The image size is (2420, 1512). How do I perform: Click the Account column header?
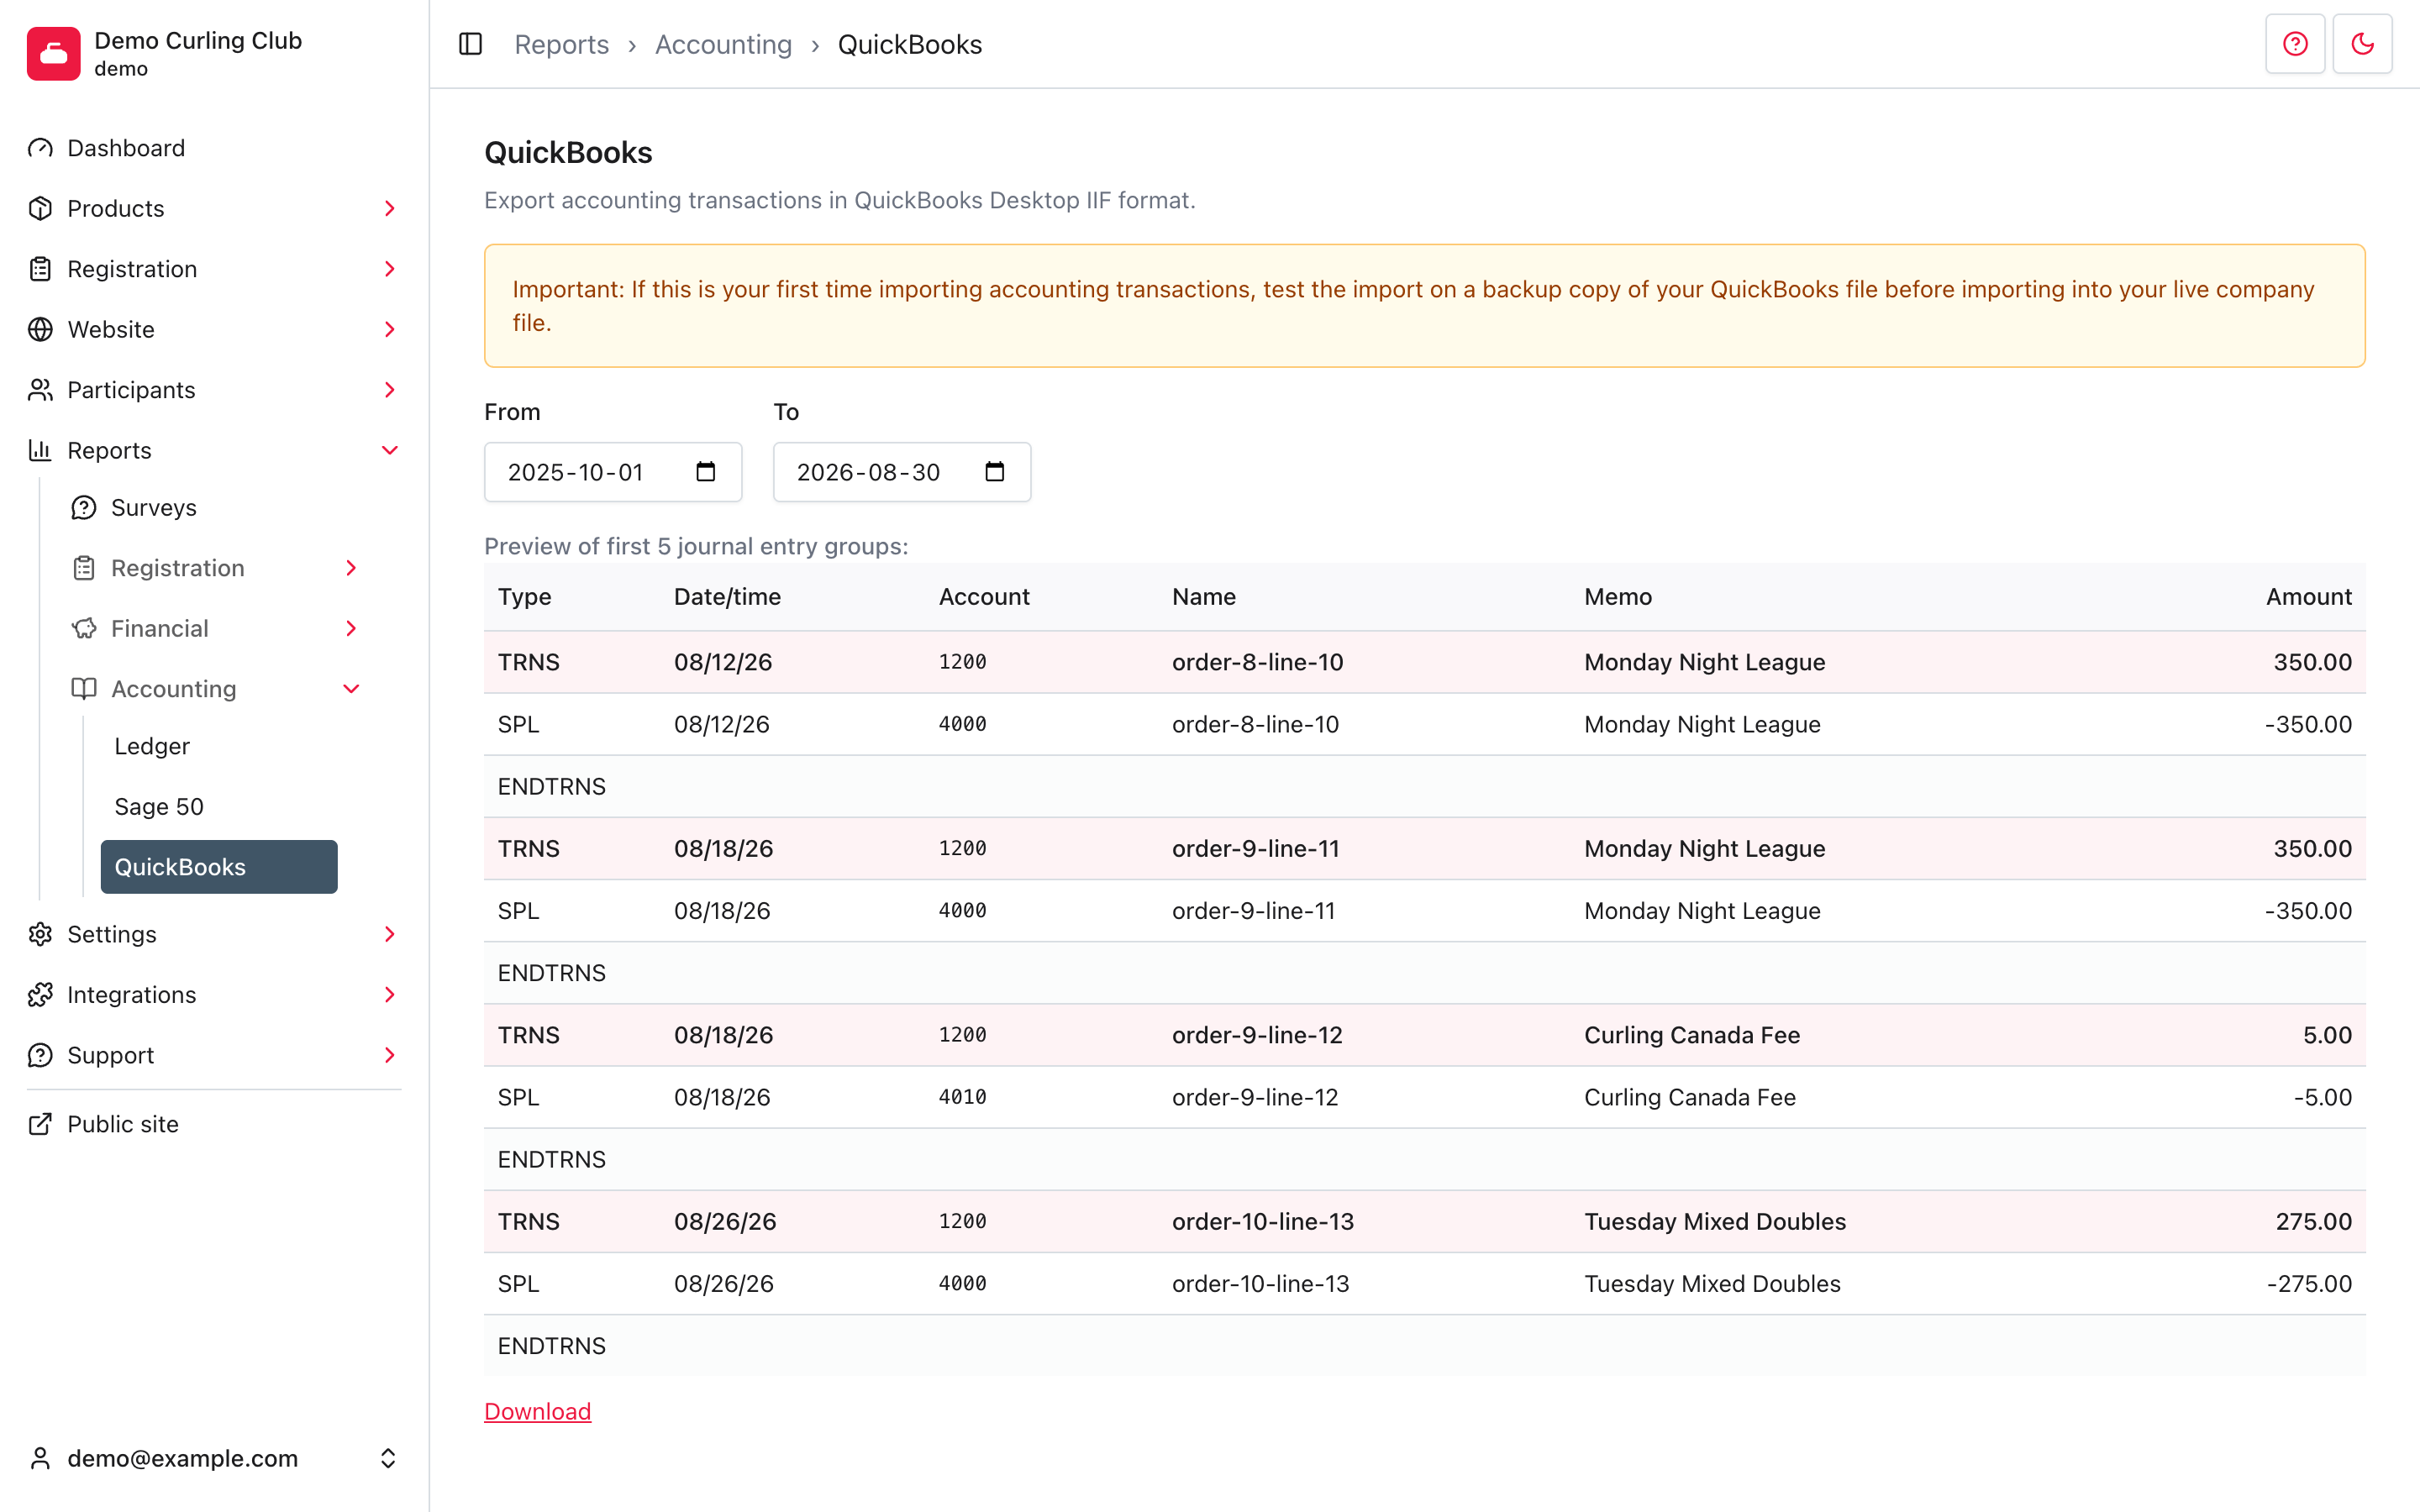click(x=984, y=597)
